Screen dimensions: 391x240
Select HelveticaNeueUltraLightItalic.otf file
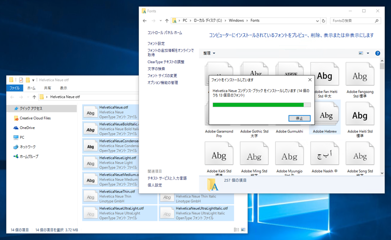(196, 213)
